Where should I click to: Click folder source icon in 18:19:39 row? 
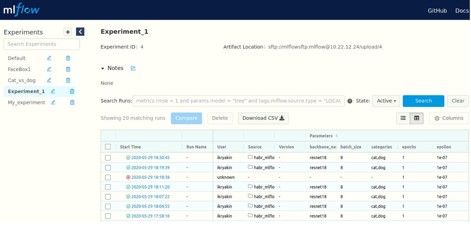point(250,167)
